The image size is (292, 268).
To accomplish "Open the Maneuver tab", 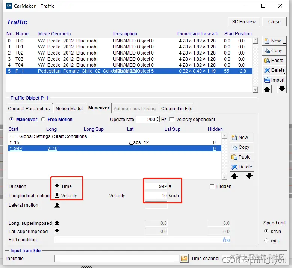I will point(99,108).
